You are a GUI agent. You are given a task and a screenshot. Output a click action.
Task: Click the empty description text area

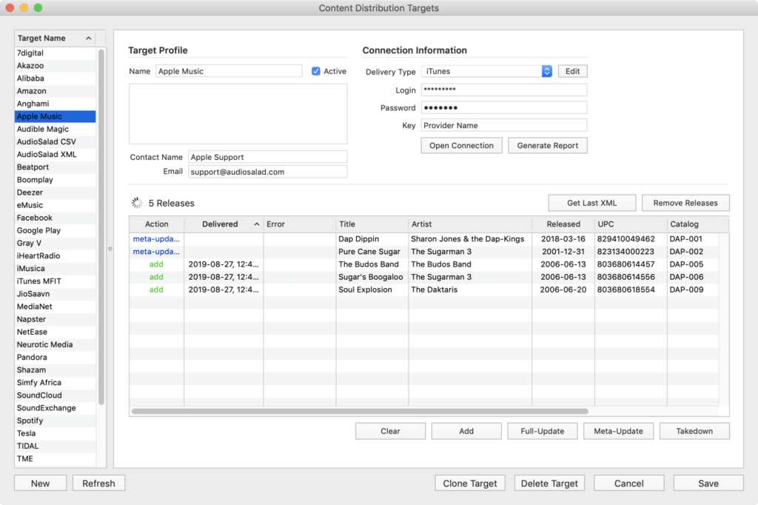238,114
